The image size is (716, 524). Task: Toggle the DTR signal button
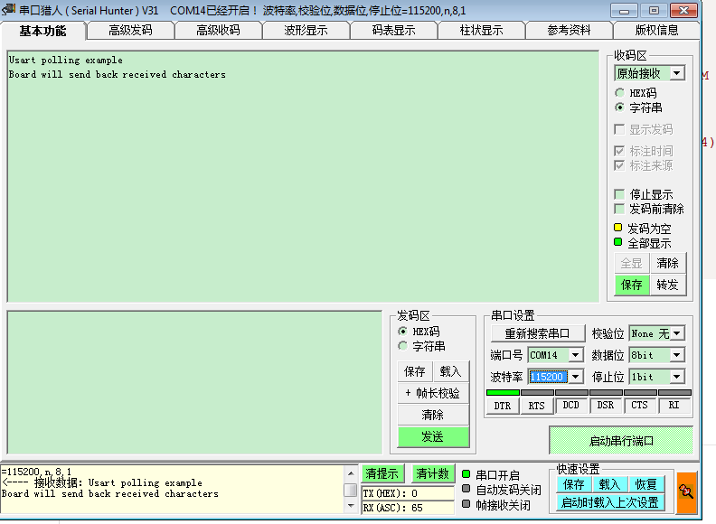tap(503, 406)
